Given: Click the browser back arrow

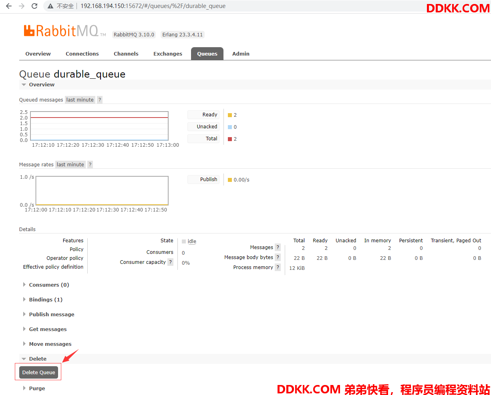Looking at the screenshot, I should (9, 6).
